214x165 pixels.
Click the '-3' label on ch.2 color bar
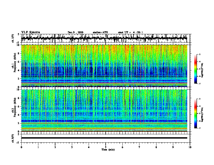point(199,99)
